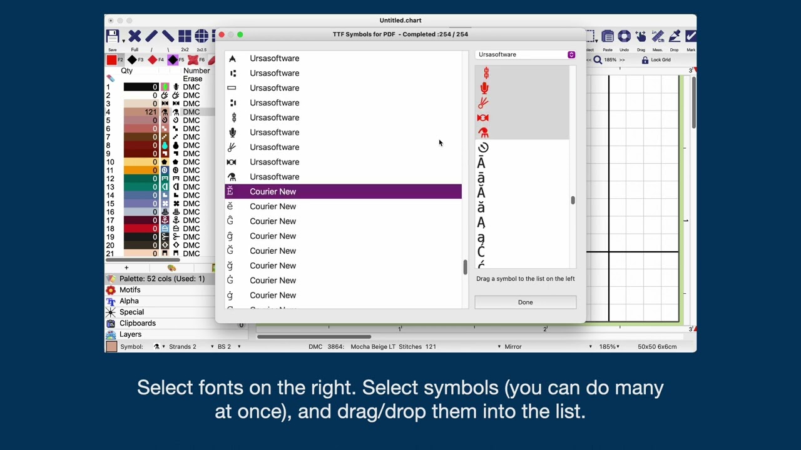The image size is (801, 450).
Task: Click the magnifier zoom icon
Action: tap(598, 60)
